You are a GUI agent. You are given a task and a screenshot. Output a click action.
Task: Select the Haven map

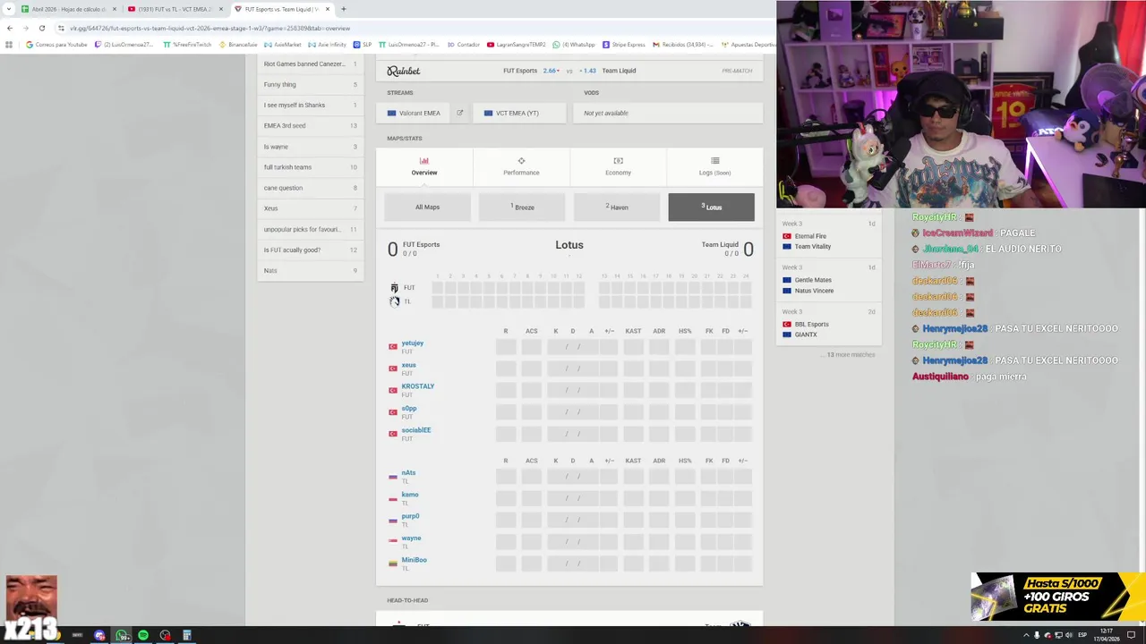click(617, 207)
